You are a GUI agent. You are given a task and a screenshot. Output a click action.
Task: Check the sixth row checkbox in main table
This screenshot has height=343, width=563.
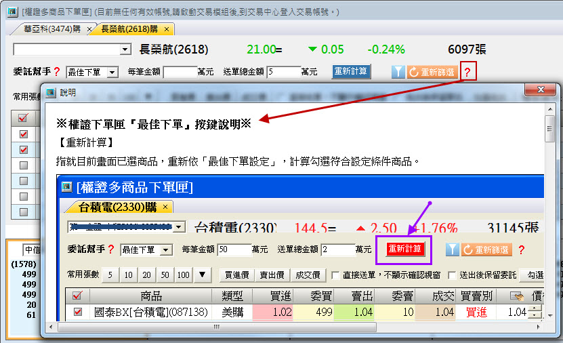(x=23, y=212)
